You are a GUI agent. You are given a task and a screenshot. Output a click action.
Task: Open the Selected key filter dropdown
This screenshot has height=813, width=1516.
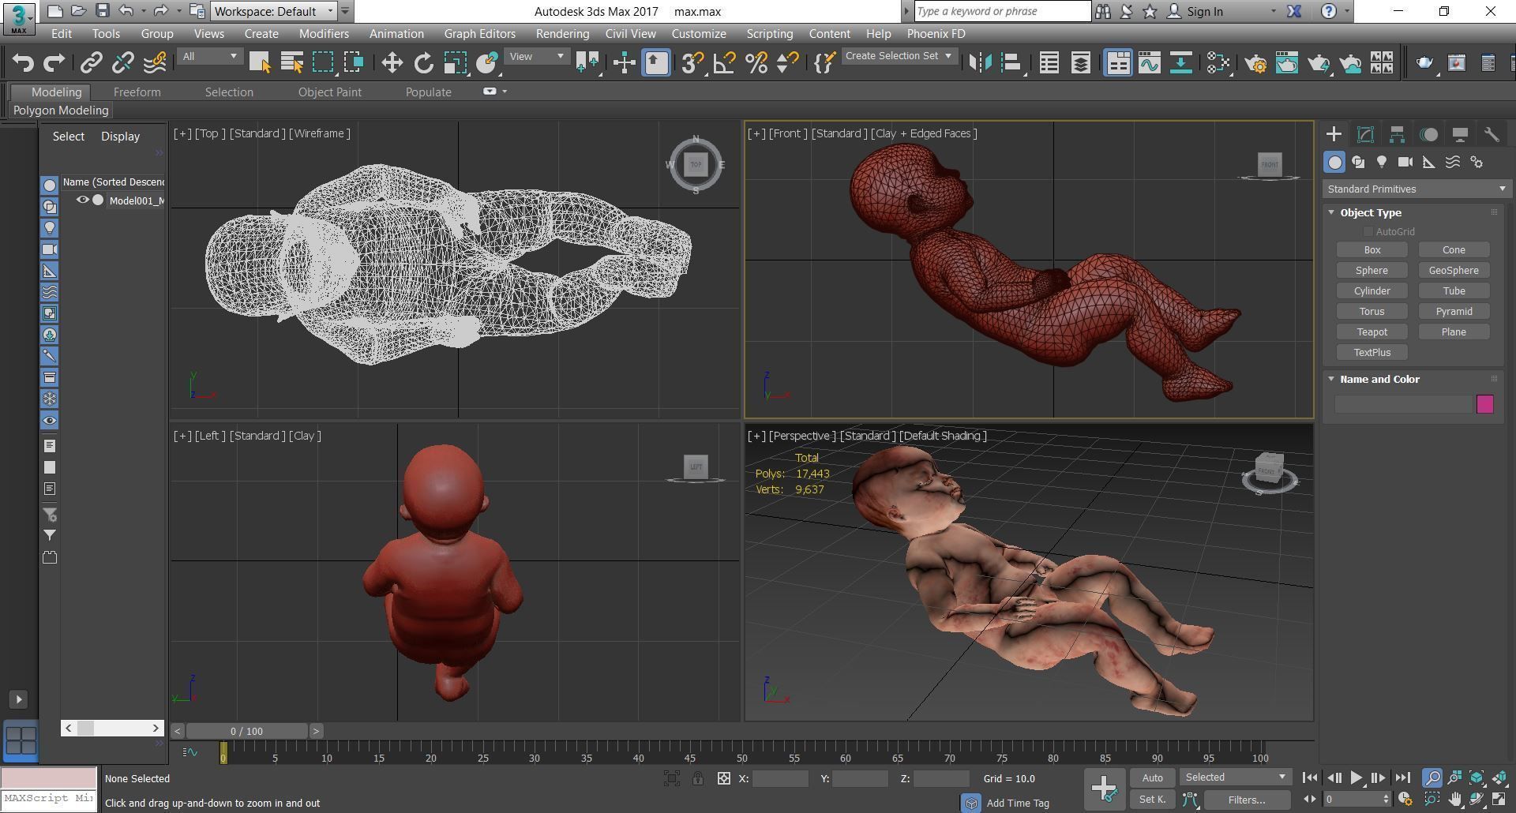coord(1236,777)
